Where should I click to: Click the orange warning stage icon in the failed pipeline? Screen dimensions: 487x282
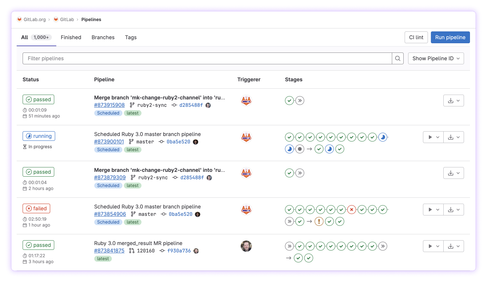(319, 221)
